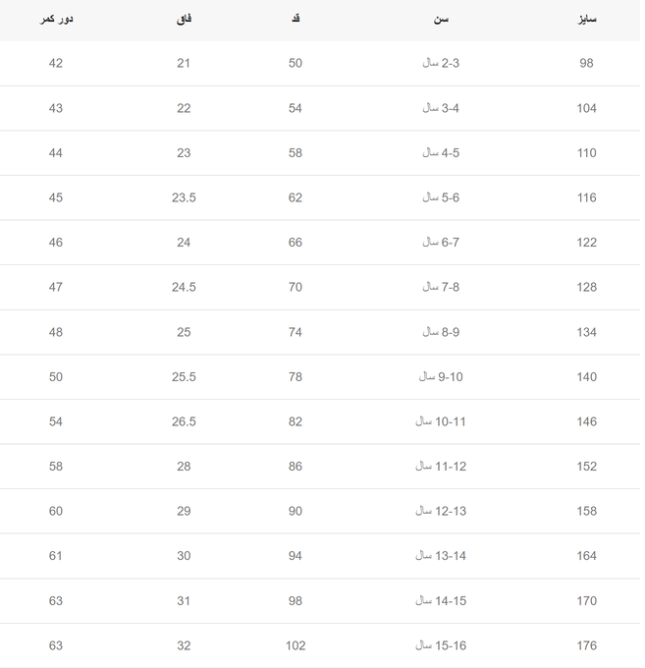Screen dimensions: 645x668
Task: Click the 12-13 سال age cell
Action: (x=441, y=511)
